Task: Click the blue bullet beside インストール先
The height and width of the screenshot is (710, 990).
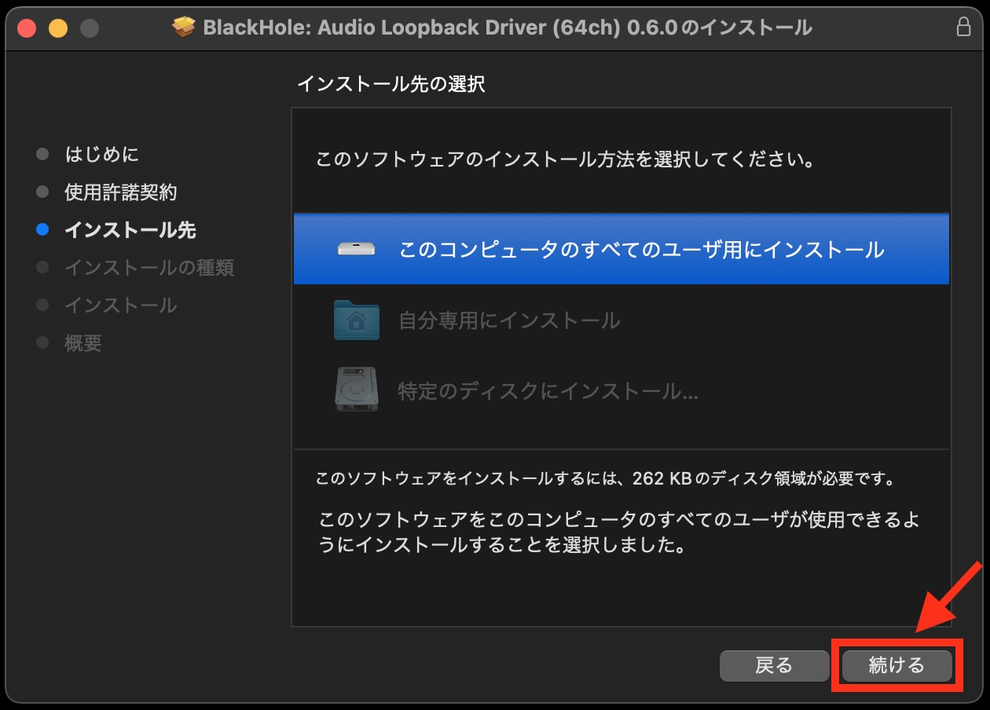Action: [42, 230]
